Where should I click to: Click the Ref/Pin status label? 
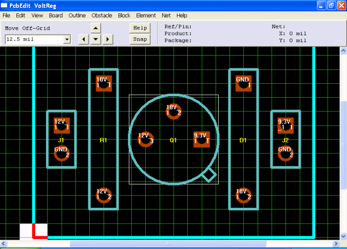(178, 27)
